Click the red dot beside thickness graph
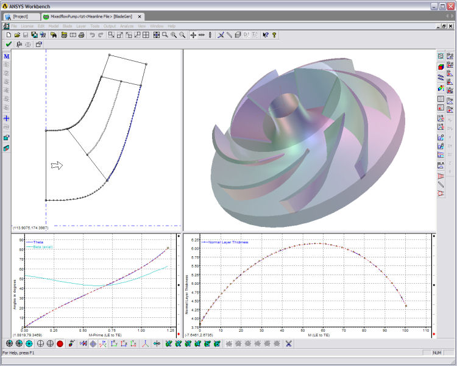The width and height of the screenshot is (457, 366). [434, 334]
